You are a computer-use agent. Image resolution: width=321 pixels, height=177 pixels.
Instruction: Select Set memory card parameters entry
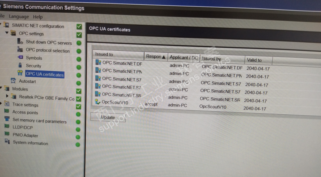coord(39,120)
